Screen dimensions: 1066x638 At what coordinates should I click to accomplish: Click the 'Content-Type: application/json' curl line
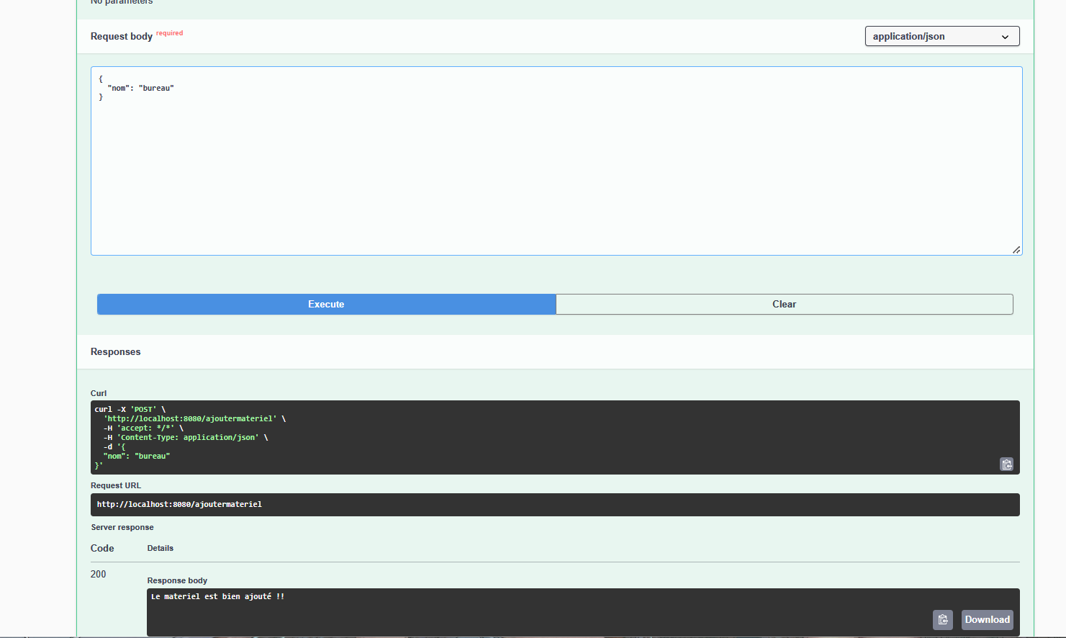[186, 437]
